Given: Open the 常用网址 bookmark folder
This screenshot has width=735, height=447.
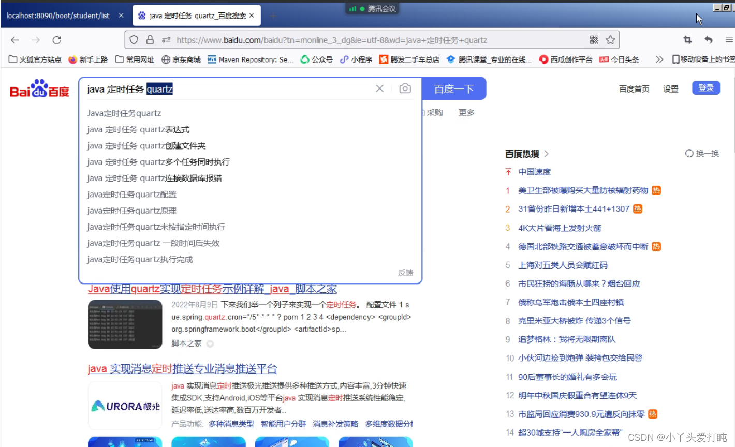Looking at the screenshot, I should (x=135, y=59).
